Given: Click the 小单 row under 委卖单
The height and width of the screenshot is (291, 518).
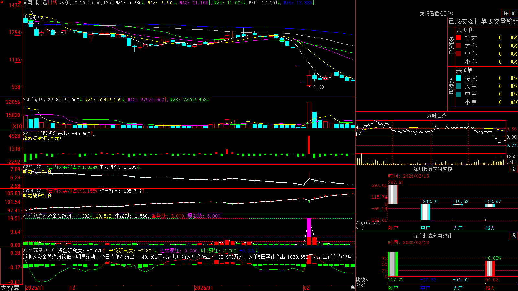Looking at the screenshot, I should click(x=487, y=102).
